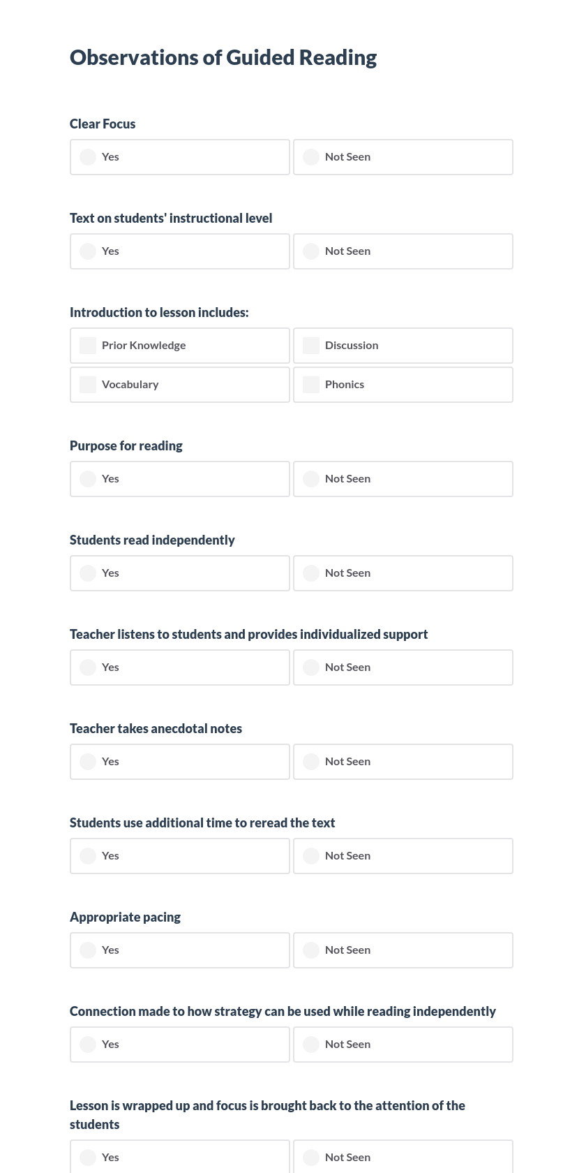Image resolution: width=586 pixels, height=1173 pixels.
Task: Choose Yes for Appropriate pacing
Action: pyautogui.click(x=88, y=950)
